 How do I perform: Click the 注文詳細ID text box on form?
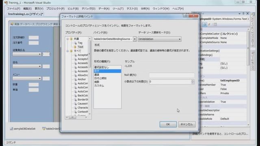click(x=34, y=38)
